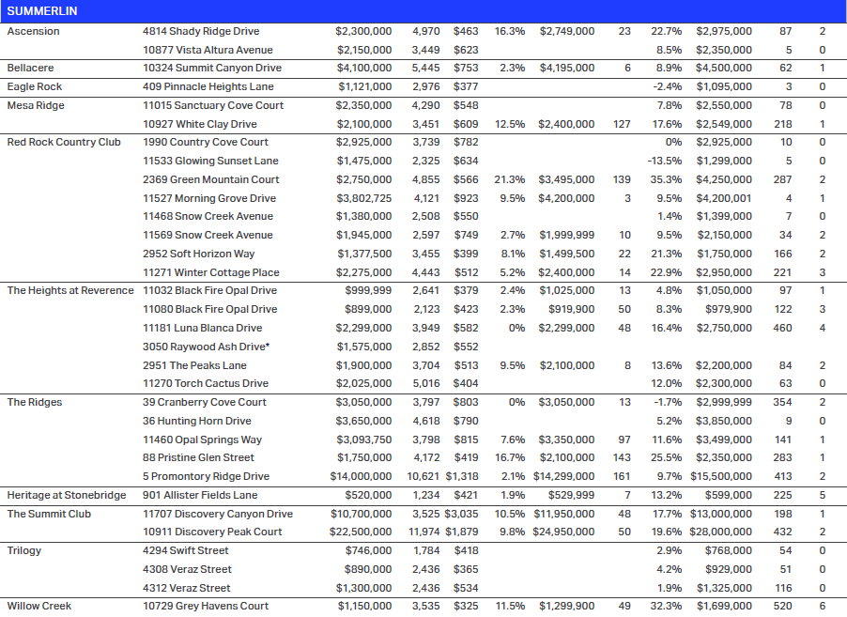This screenshot has height=617, width=847.
Task: Click the $4,100,000 price for Summit Canyon Drive
Action: point(363,69)
